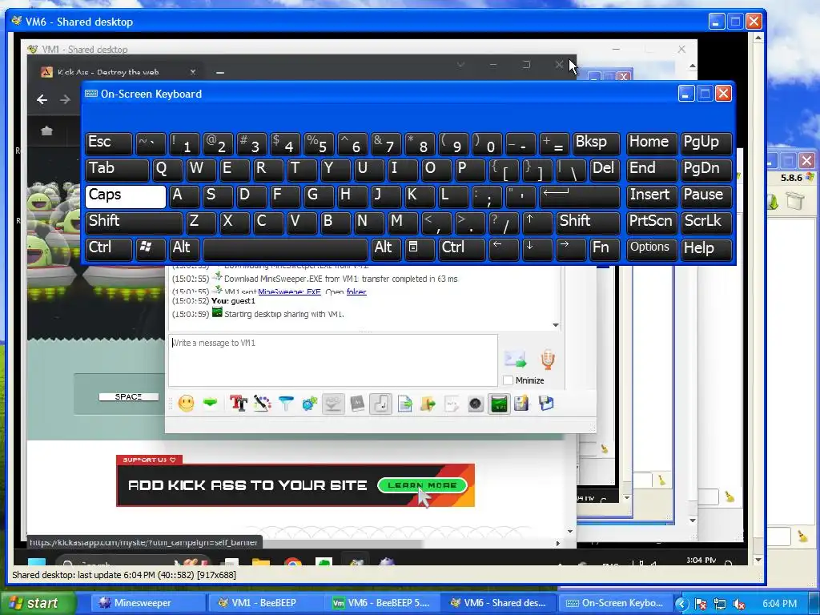Toggle the Caps key on On-Screen Keyboard
Screen dimensions: 820x615
coord(126,196)
